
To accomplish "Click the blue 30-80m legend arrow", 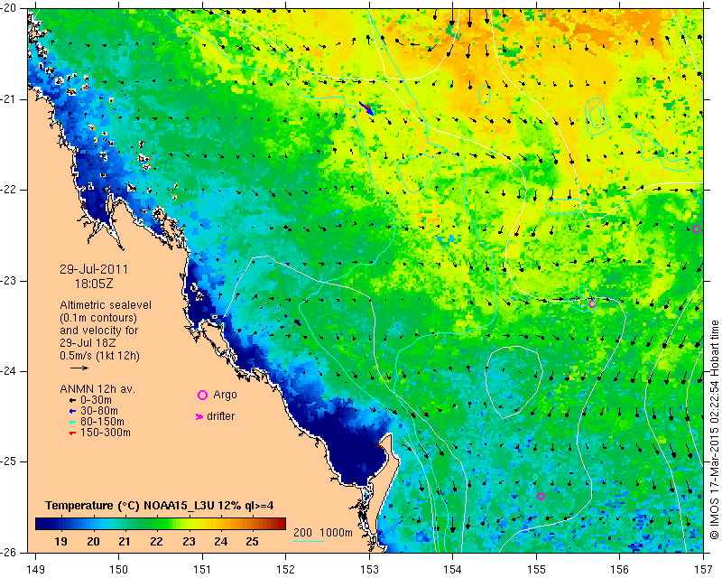I will coord(72,411).
